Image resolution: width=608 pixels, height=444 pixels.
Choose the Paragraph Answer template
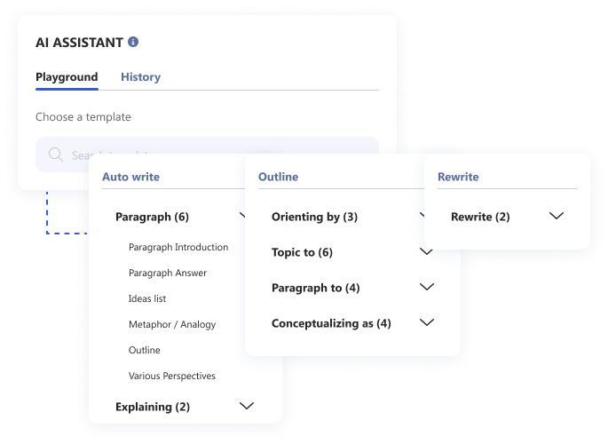168,273
